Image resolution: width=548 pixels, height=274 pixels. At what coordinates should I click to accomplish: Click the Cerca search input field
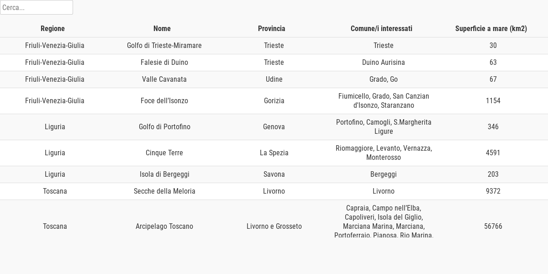point(37,7)
